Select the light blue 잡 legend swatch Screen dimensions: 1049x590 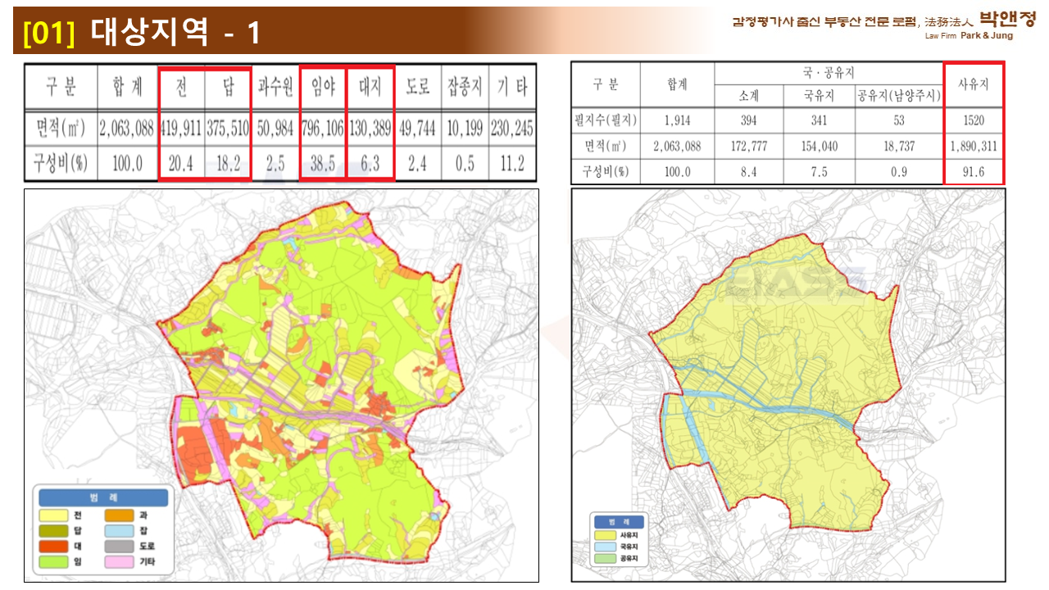click(120, 530)
